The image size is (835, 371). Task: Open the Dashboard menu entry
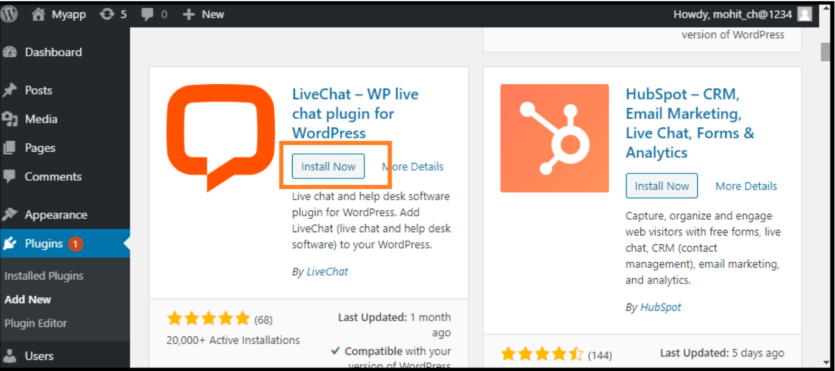pos(53,52)
